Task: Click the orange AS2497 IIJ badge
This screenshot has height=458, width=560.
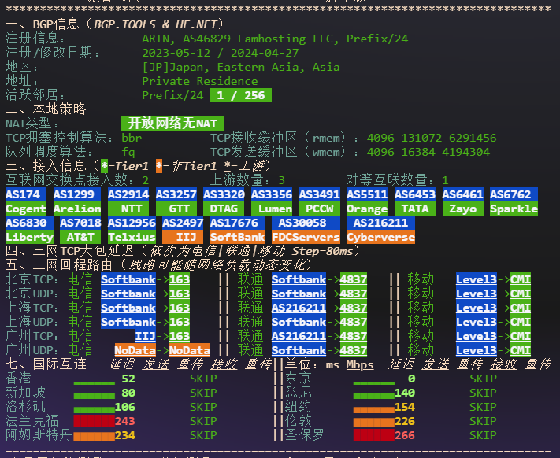Action: [183, 230]
